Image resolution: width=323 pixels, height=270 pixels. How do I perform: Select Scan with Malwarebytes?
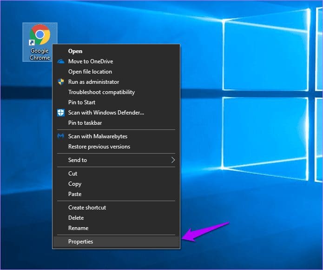116,136
